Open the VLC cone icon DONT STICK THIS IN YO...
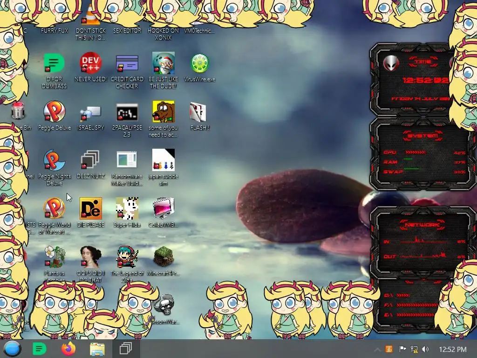Viewport: 477px width, 358px height. (91, 15)
